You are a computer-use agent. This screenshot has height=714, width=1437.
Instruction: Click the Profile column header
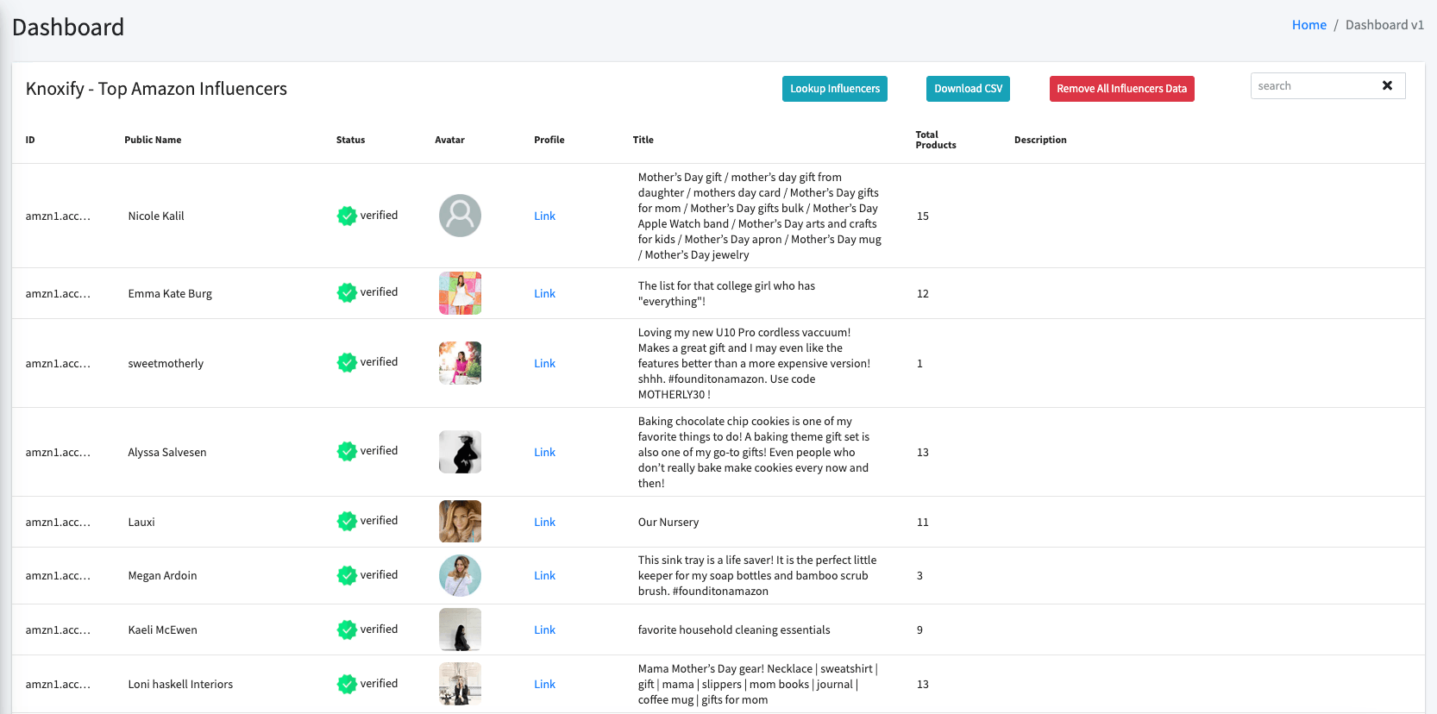pos(549,140)
